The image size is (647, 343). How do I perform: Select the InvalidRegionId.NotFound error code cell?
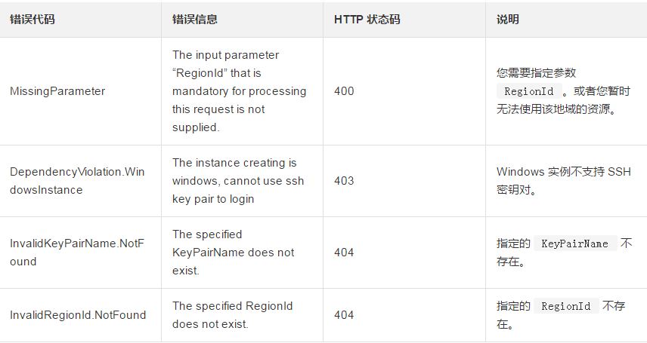tap(78, 315)
